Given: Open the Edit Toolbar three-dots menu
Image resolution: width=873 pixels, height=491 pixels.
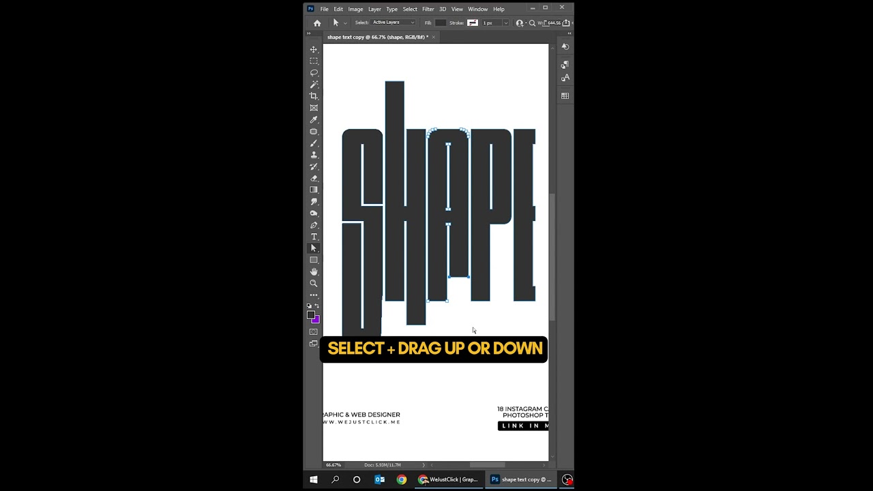Looking at the screenshot, I should click(x=314, y=295).
